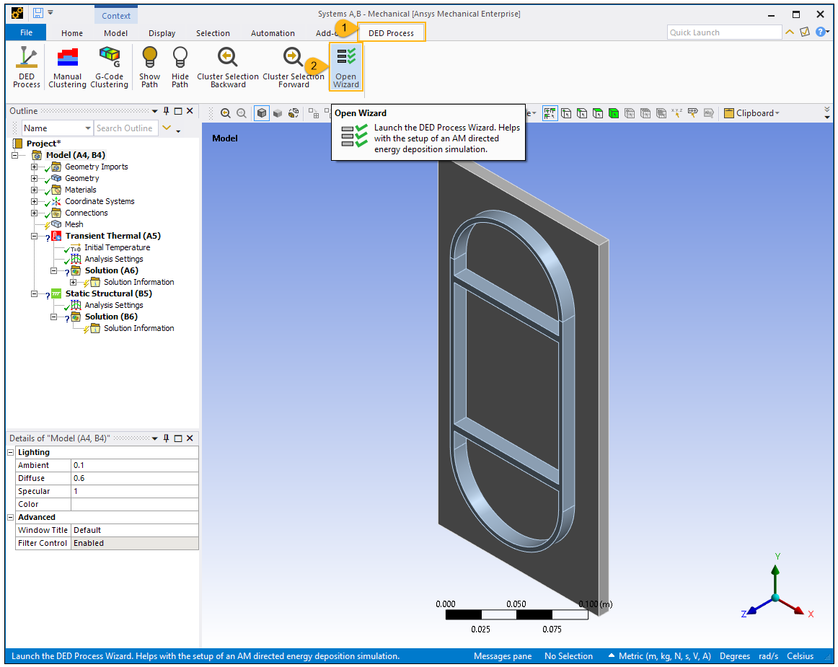
Task: Select Cluster Selection Forward
Action: pyautogui.click(x=293, y=66)
